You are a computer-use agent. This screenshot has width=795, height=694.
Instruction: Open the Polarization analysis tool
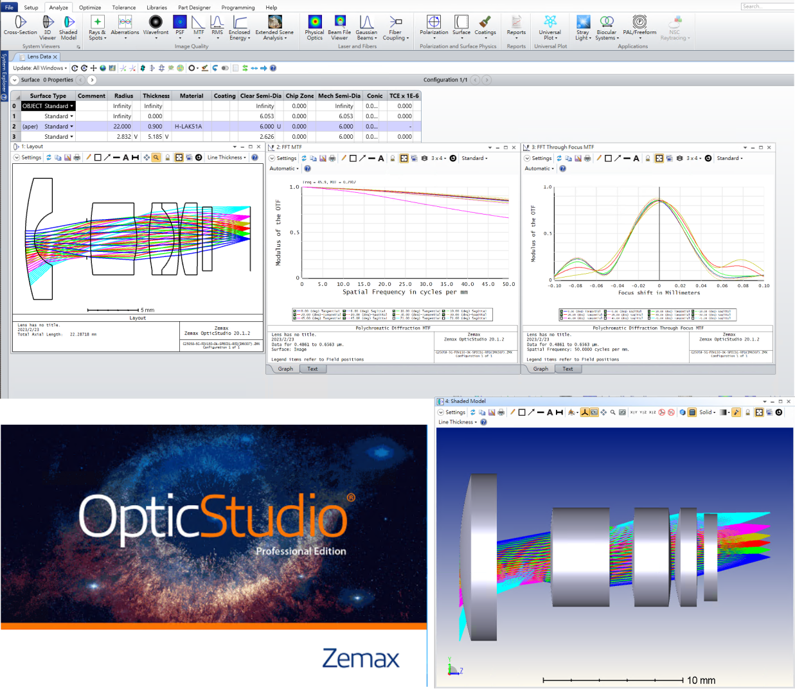coord(434,28)
